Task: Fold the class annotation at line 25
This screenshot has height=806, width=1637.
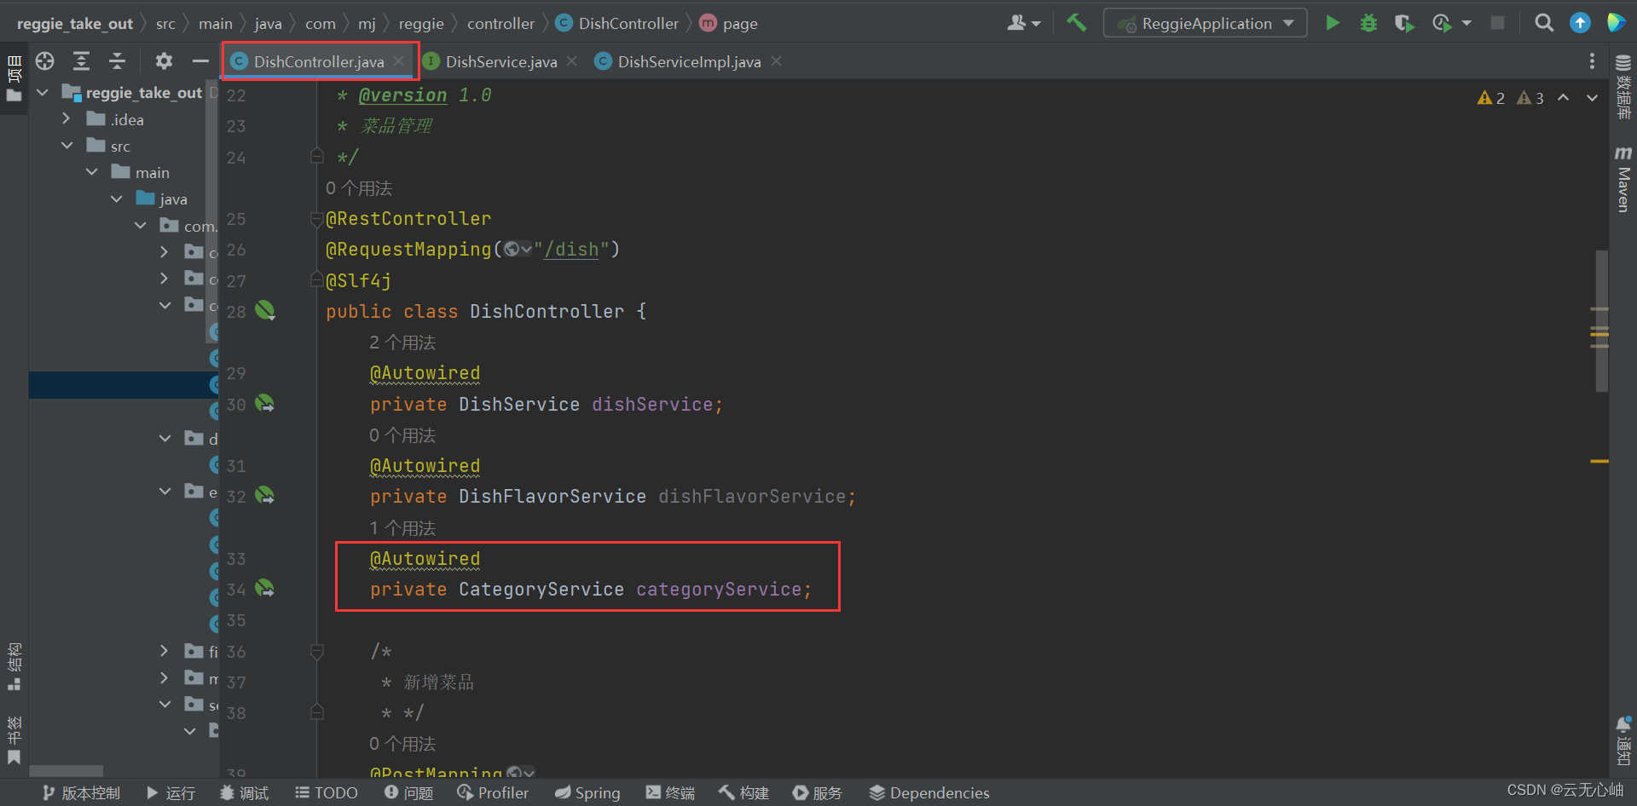Action: click(316, 220)
